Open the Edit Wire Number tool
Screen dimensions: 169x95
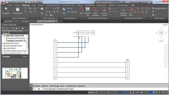[123, 12]
